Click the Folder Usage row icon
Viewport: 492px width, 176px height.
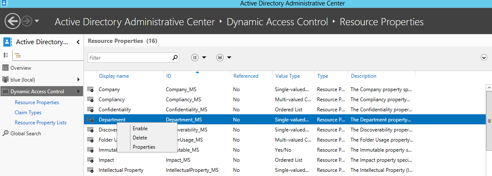point(90,139)
